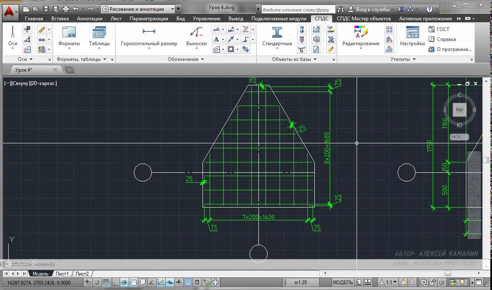Image resolution: width=492 pixels, height=290 pixels.
Task: Open the annotation scale 1:1 dropdown
Action: [x=388, y=283]
